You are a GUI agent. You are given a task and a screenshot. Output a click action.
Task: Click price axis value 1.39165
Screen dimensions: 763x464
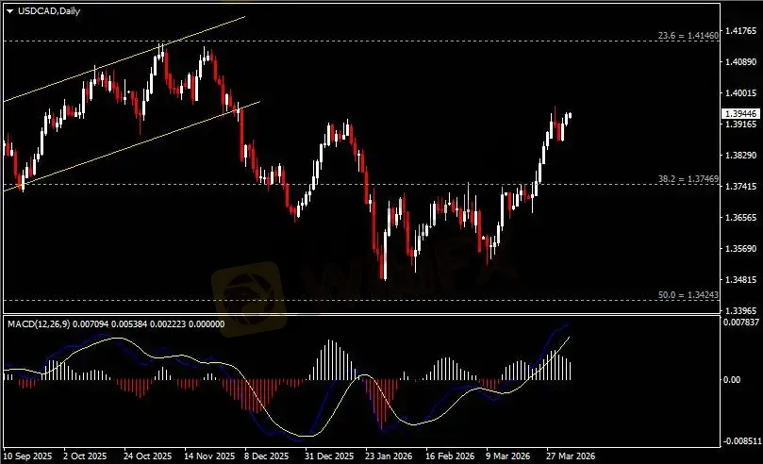click(x=740, y=124)
